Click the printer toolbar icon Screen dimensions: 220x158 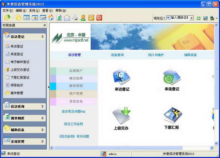pyautogui.click(x=75, y=18)
